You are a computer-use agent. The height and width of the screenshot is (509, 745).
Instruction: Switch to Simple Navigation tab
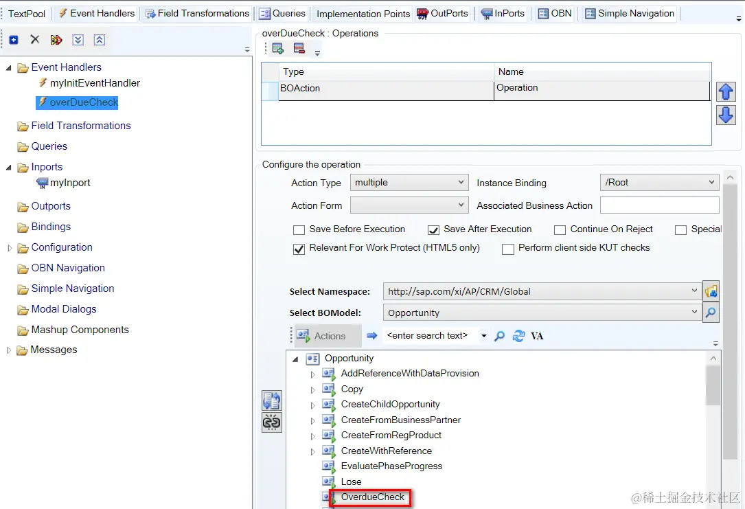(630, 13)
